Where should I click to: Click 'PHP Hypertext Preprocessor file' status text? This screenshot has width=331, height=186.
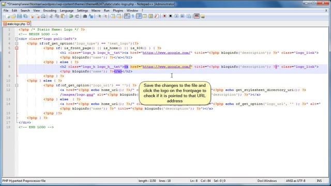[x=24, y=181]
